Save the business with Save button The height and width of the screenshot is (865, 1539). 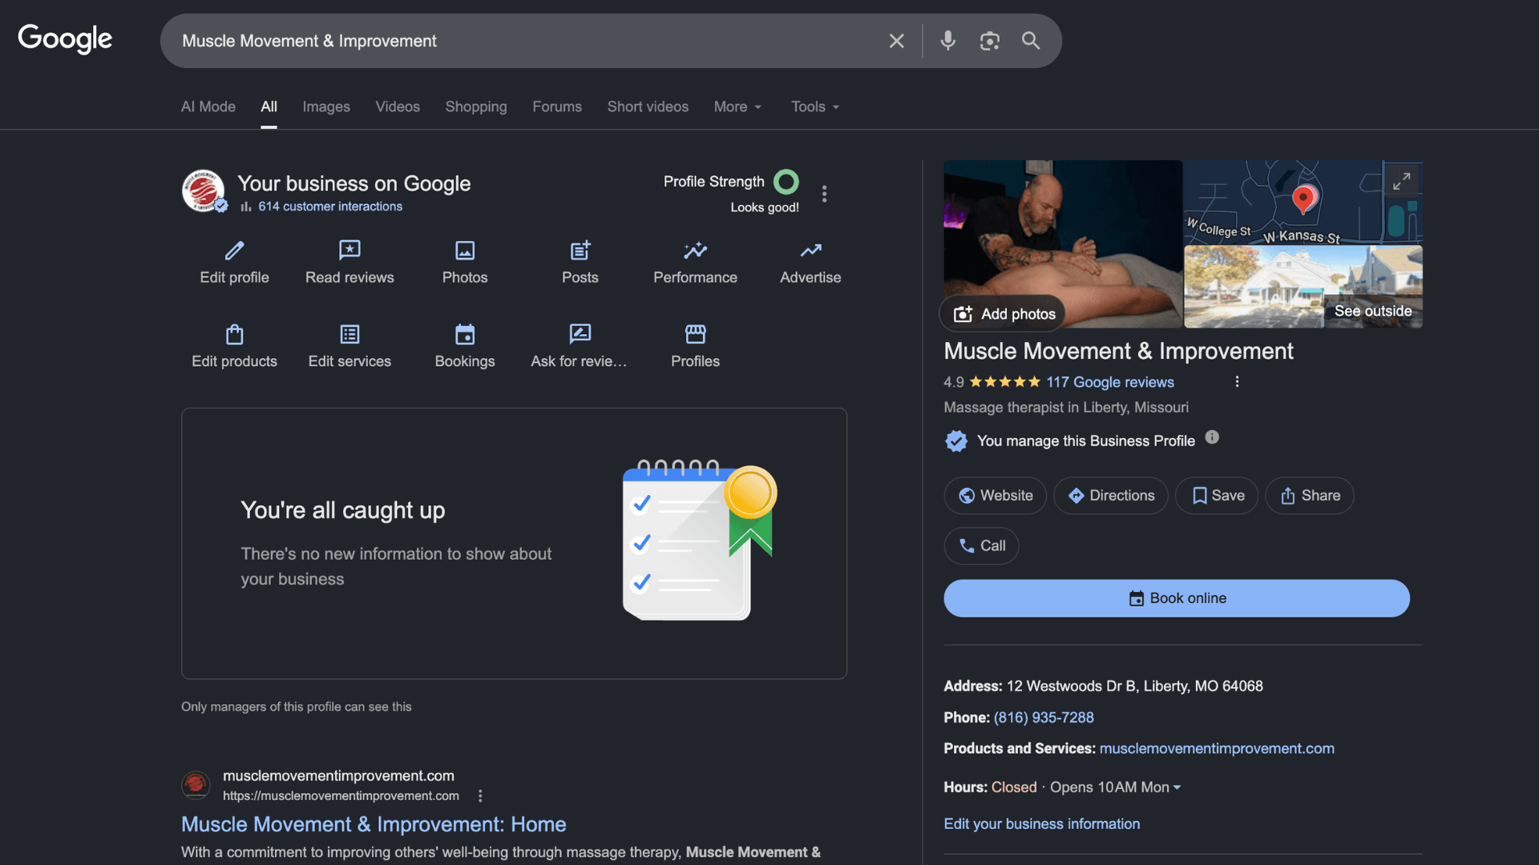click(x=1217, y=496)
